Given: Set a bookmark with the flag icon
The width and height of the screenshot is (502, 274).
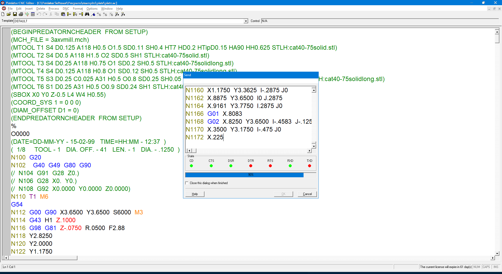Looking at the screenshot, I should (93, 14).
